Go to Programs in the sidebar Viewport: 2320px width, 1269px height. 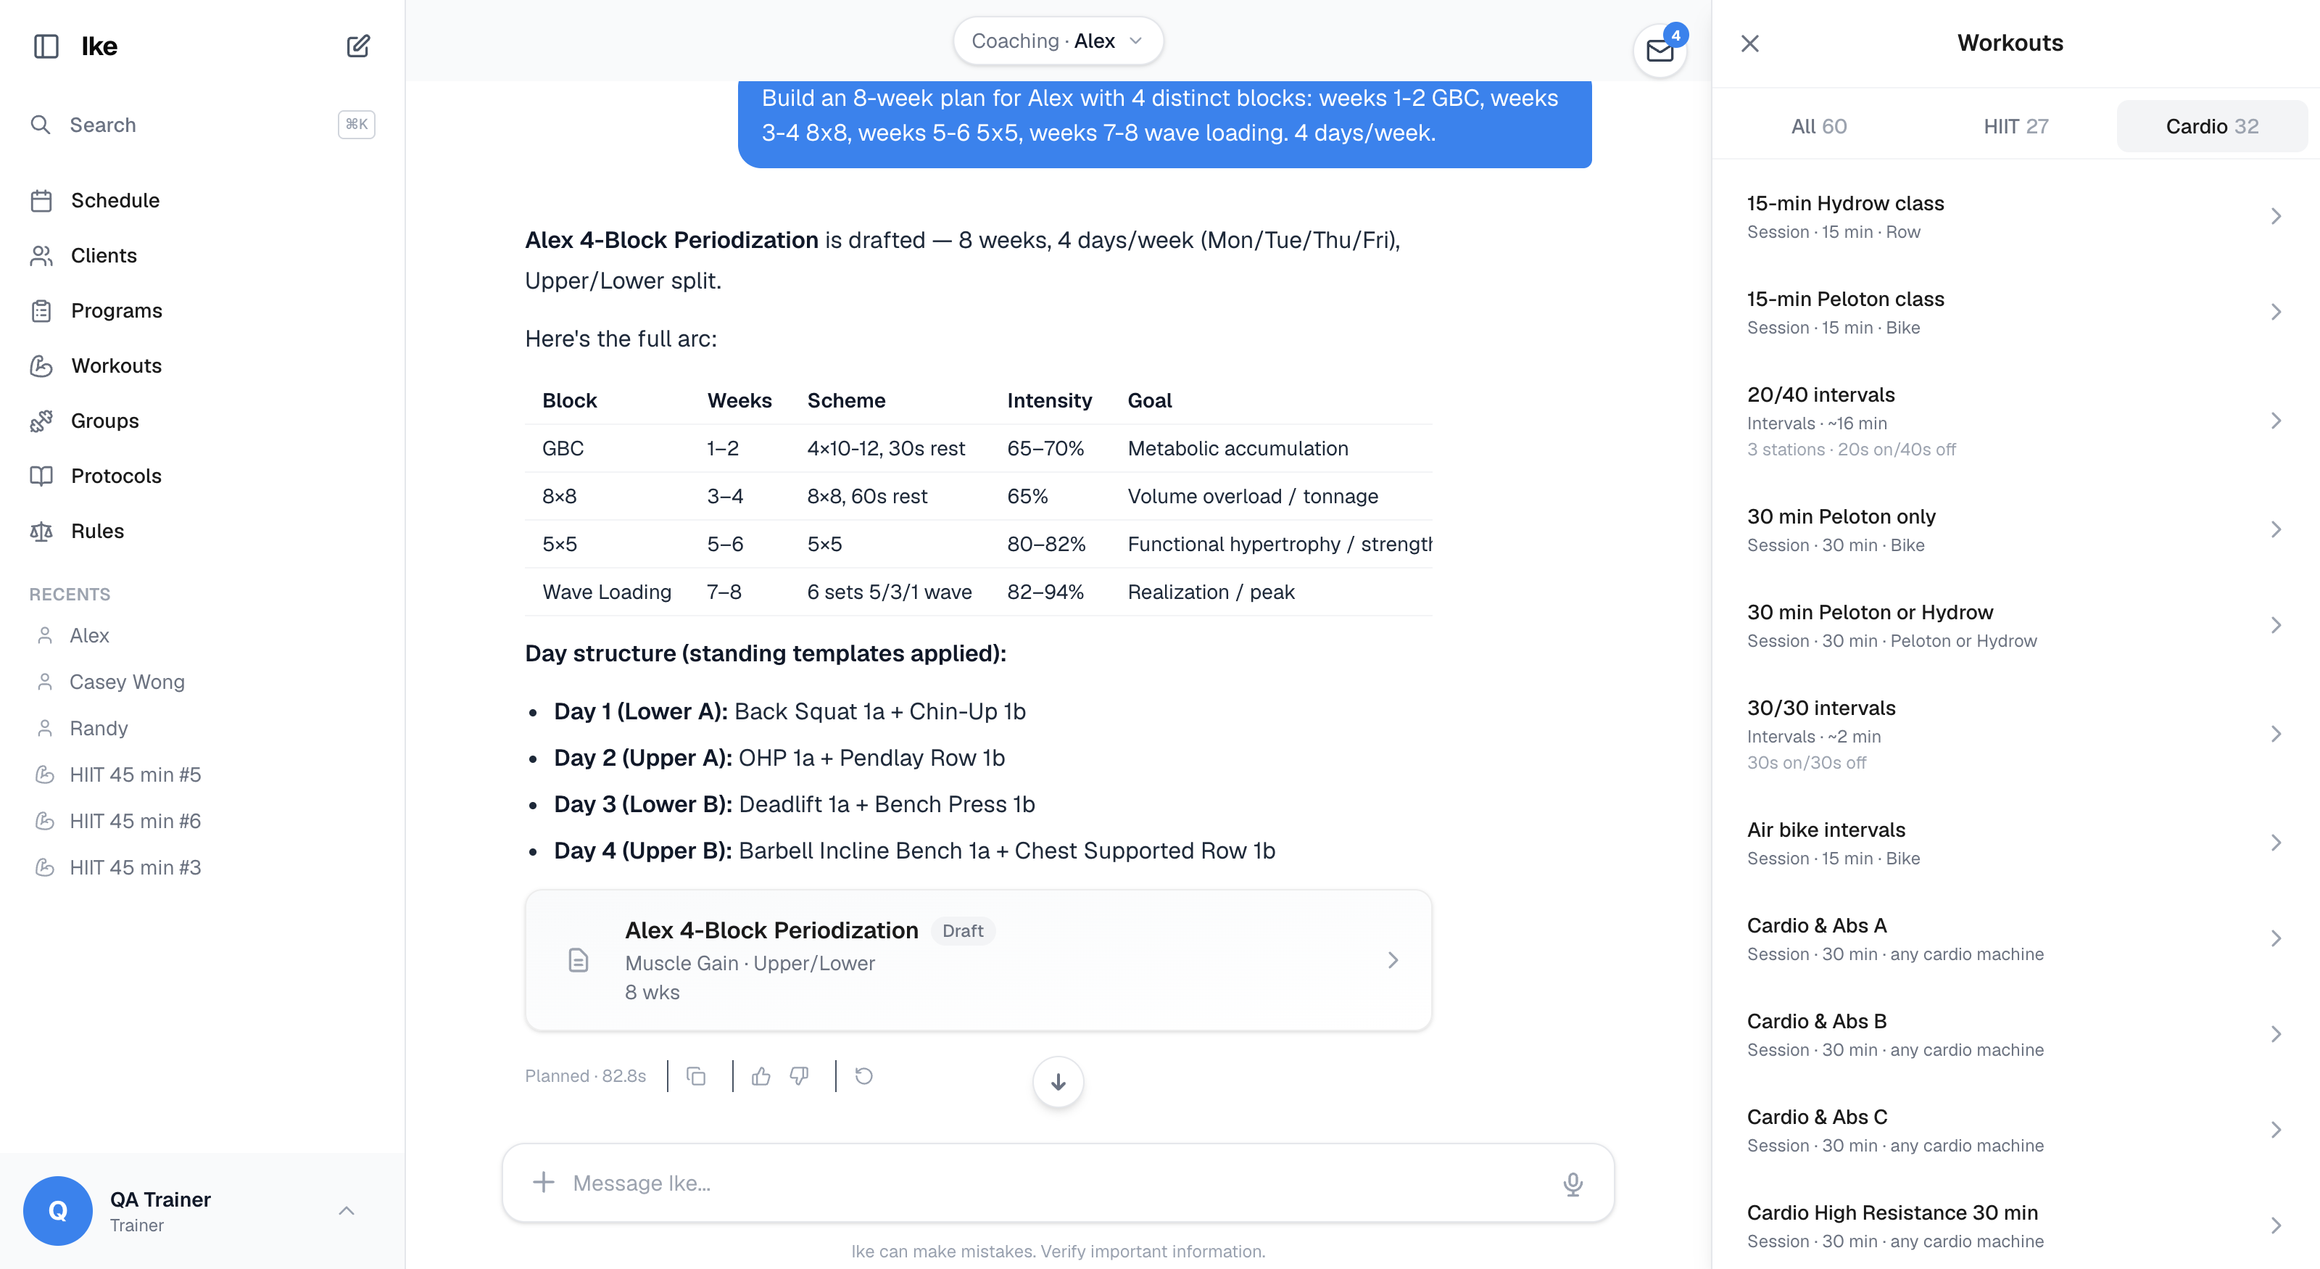pos(203,310)
